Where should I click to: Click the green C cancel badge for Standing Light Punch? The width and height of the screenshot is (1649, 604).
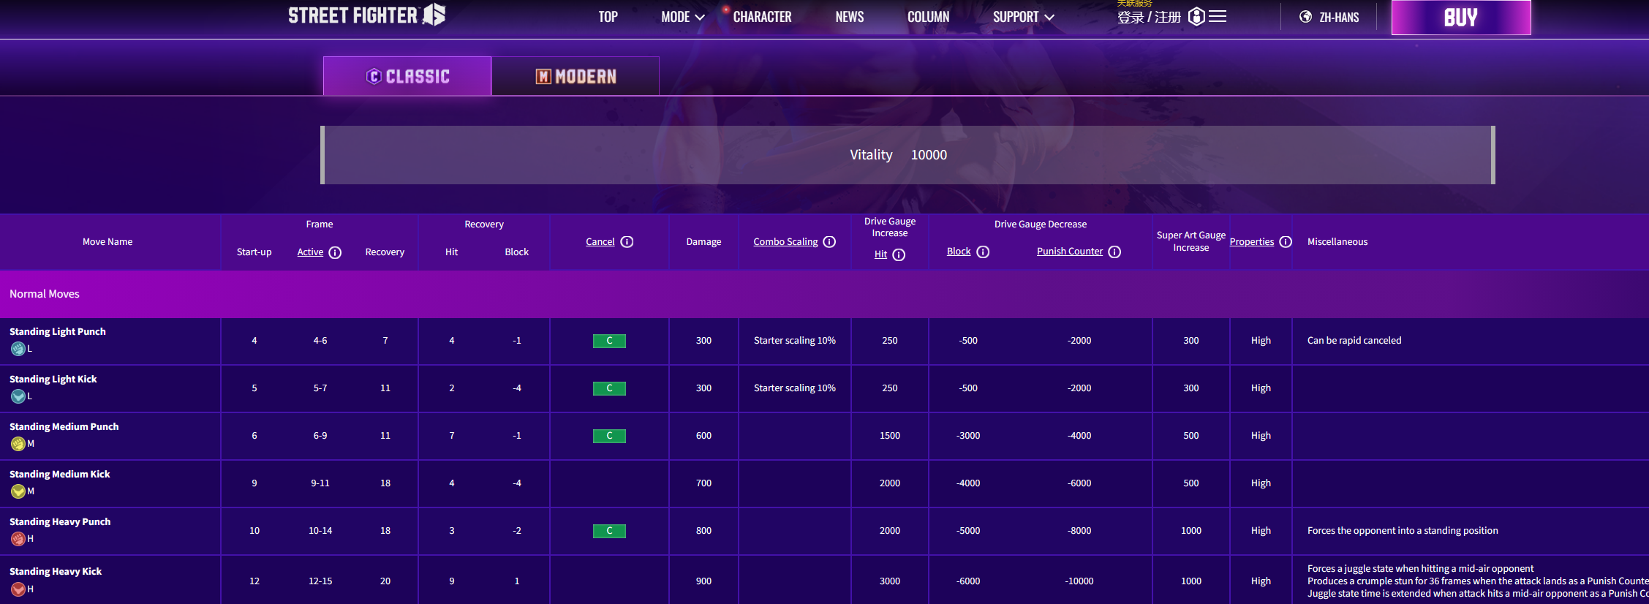click(609, 341)
